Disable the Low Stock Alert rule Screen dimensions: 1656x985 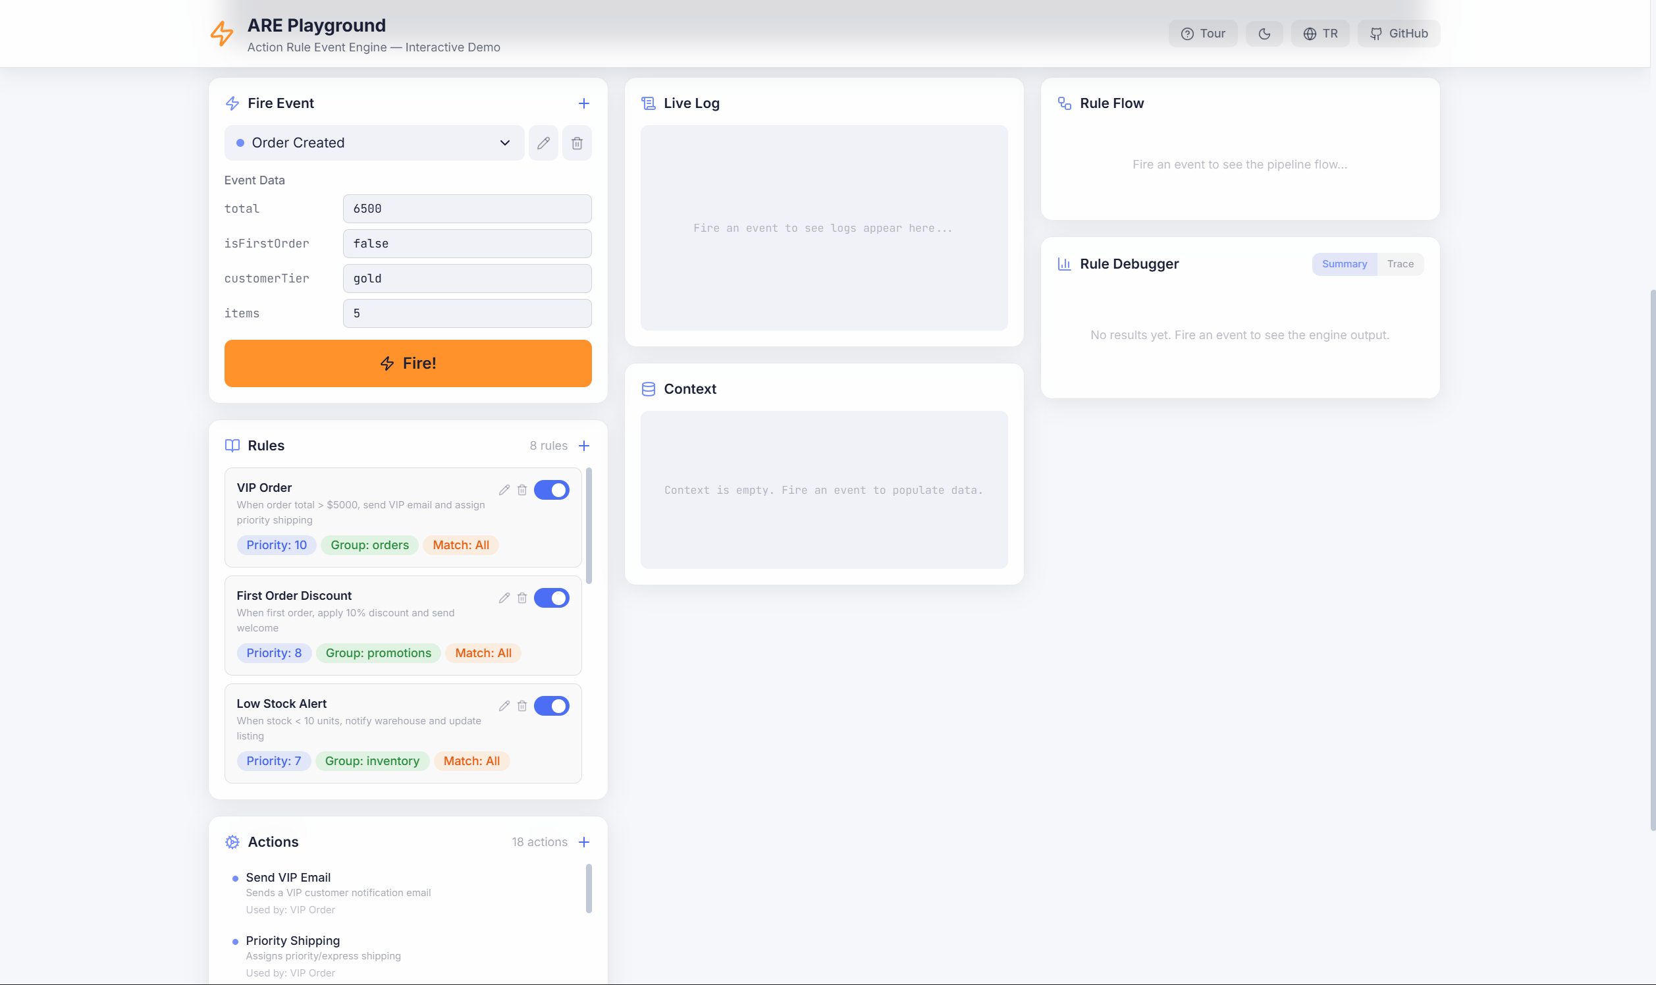[x=552, y=706]
